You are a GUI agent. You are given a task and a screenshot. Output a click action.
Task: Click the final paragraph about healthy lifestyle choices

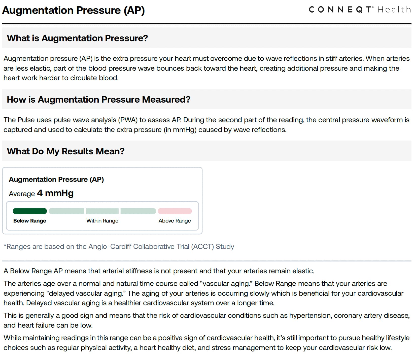206,343
